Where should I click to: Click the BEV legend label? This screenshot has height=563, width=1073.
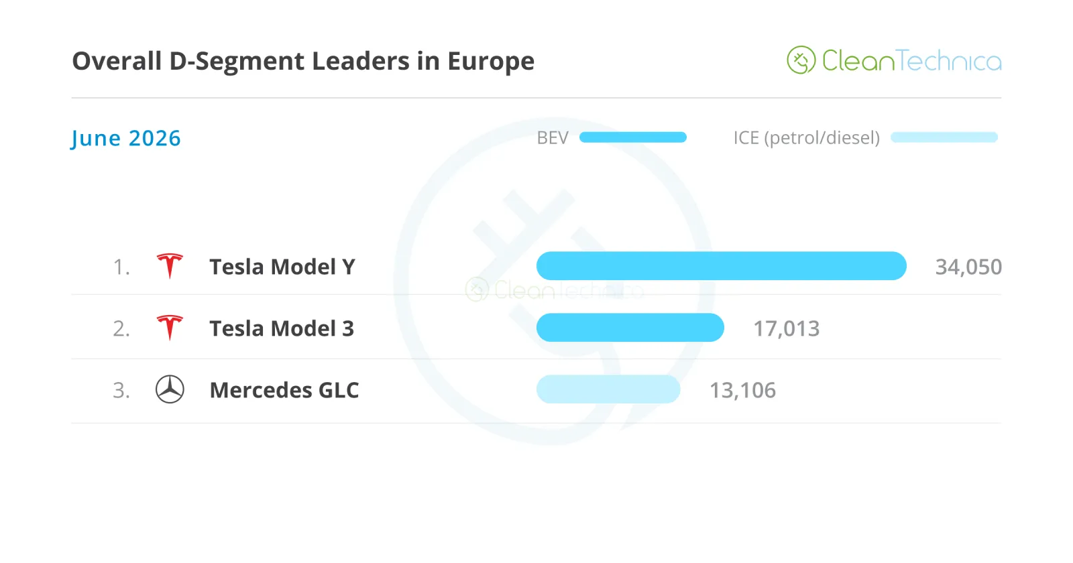click(x=553, y=138)
